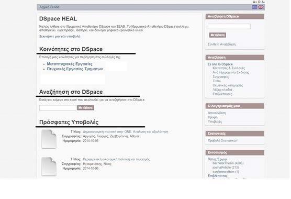Click the Μετάβαση button under 'Αναζήτηση στο DSpace'
291x199 pixels.
point(85,108)
